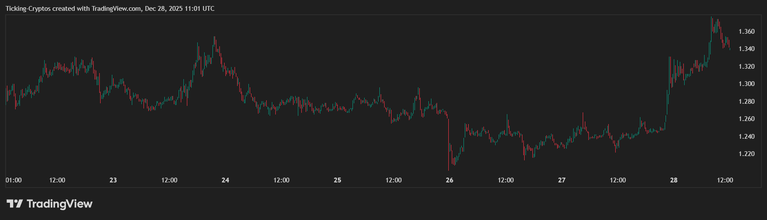Click the 12:00 label after date 28
This screenshot has height=220, width=767.
pos(725,180)
